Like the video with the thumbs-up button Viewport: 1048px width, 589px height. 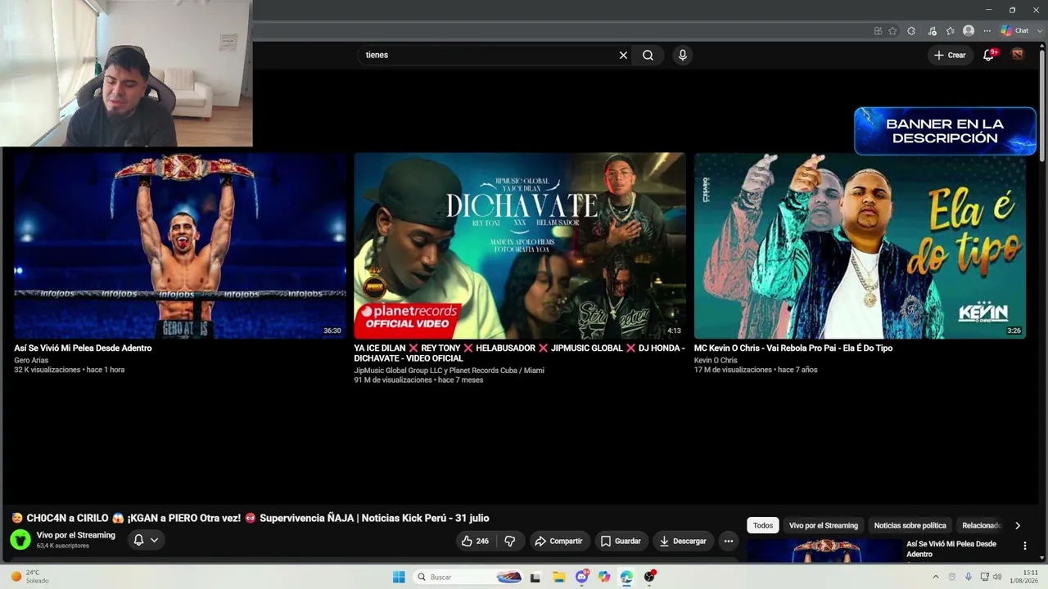click(x=475, y=541)
